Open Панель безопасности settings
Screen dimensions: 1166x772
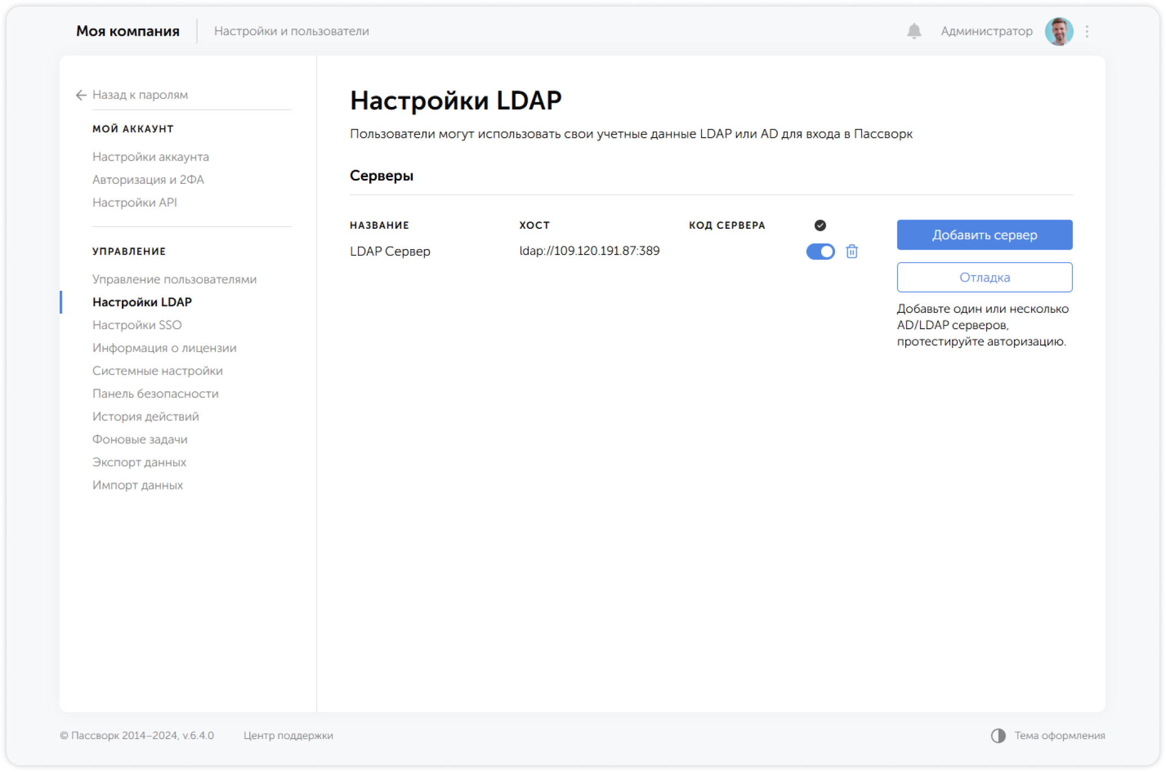pos(155,393)
